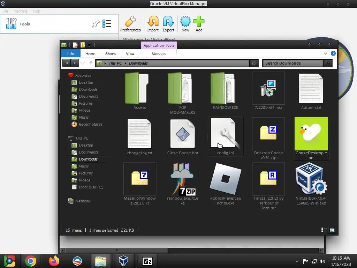Open the VirtualBox Help menu
The image size is (357, 268).
[36, 11]
